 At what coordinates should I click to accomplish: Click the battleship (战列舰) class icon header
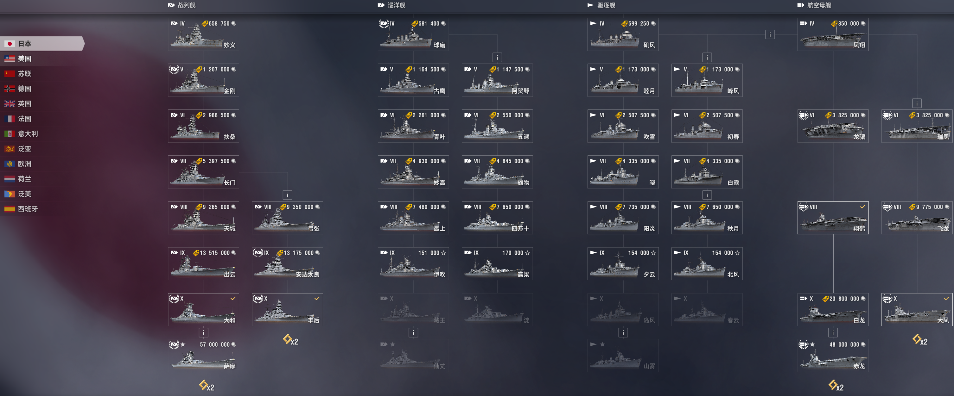(171, 5)
